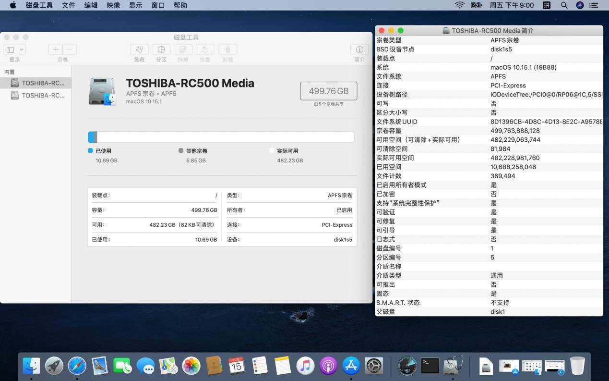Click the blue used-space segment of the storage bar
The image size is (609, 381).
[x=92, y=137]
